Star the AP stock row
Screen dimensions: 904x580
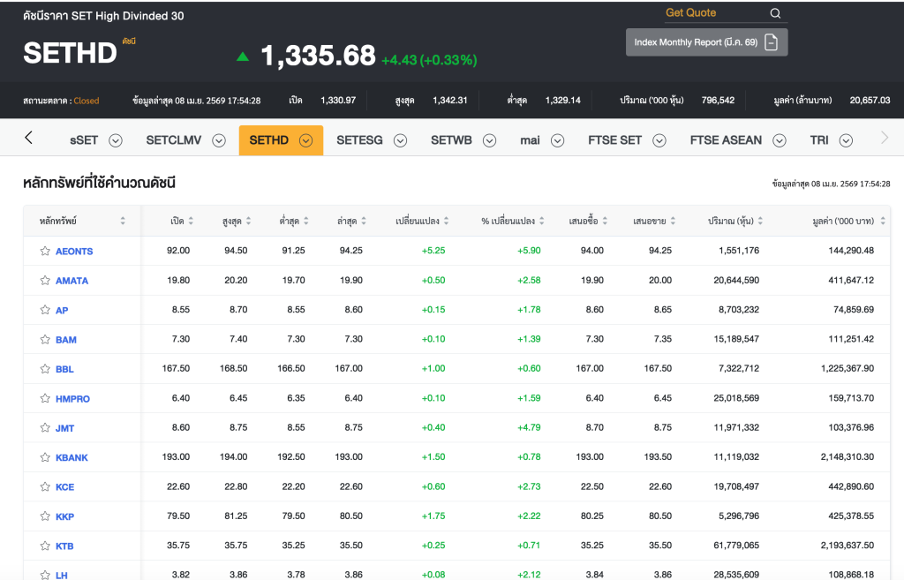45,310
